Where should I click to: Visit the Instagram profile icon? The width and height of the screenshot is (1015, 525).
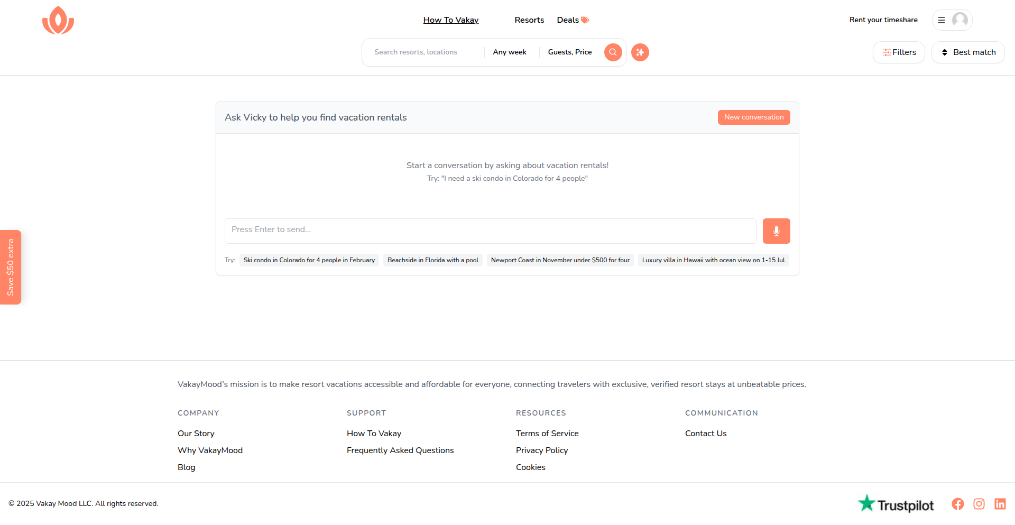[x=979, y=504]
